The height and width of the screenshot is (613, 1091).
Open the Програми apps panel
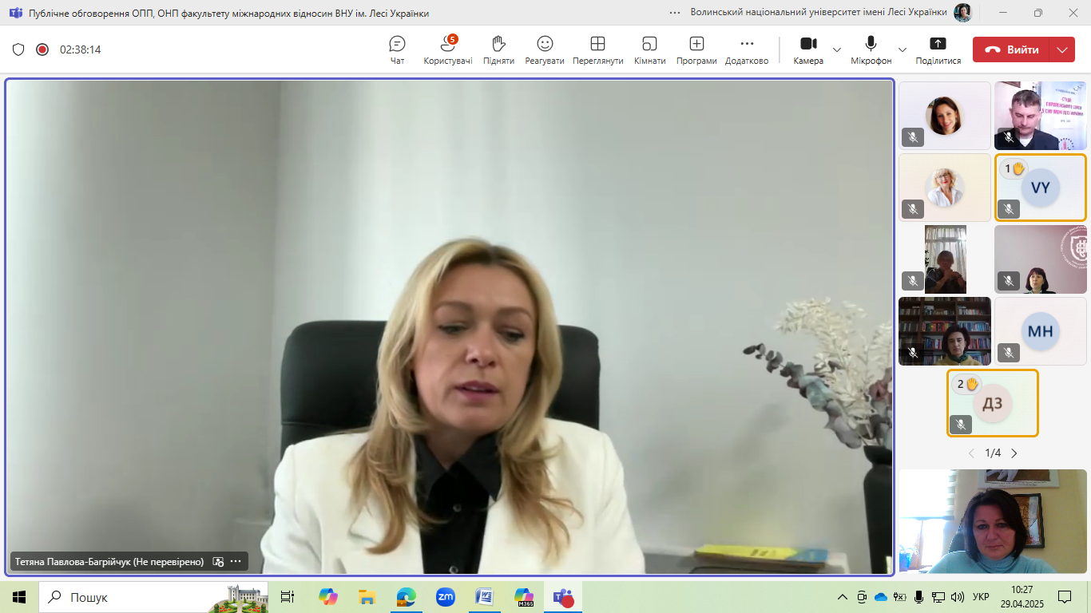coord(696,49)
